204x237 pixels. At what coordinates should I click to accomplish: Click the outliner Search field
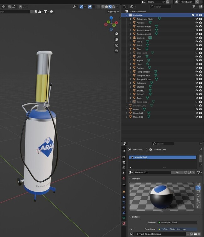161,7
